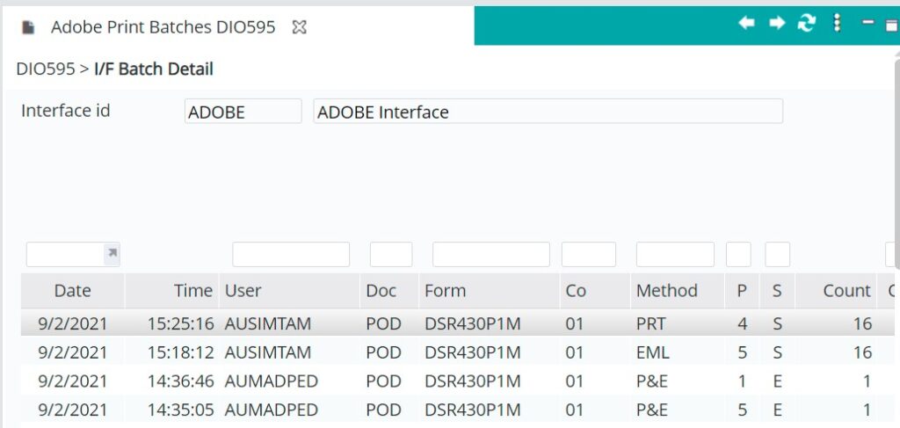Image resolution: width=900 pixels, height=428 pixels.
Task: Click the document icon on the tab
Action: tap(28, 27)
